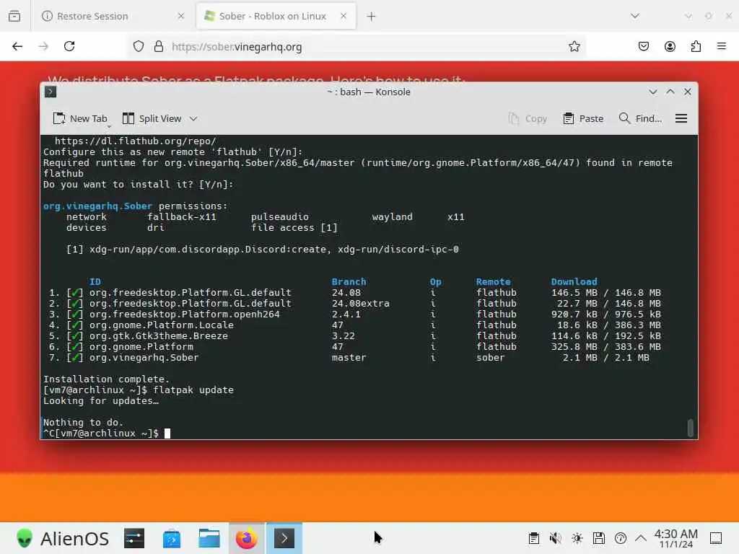The width and height of the screenshot is (739, 554).
Task: Open the Firefox hamburger menu
Action: pos(722,46)
